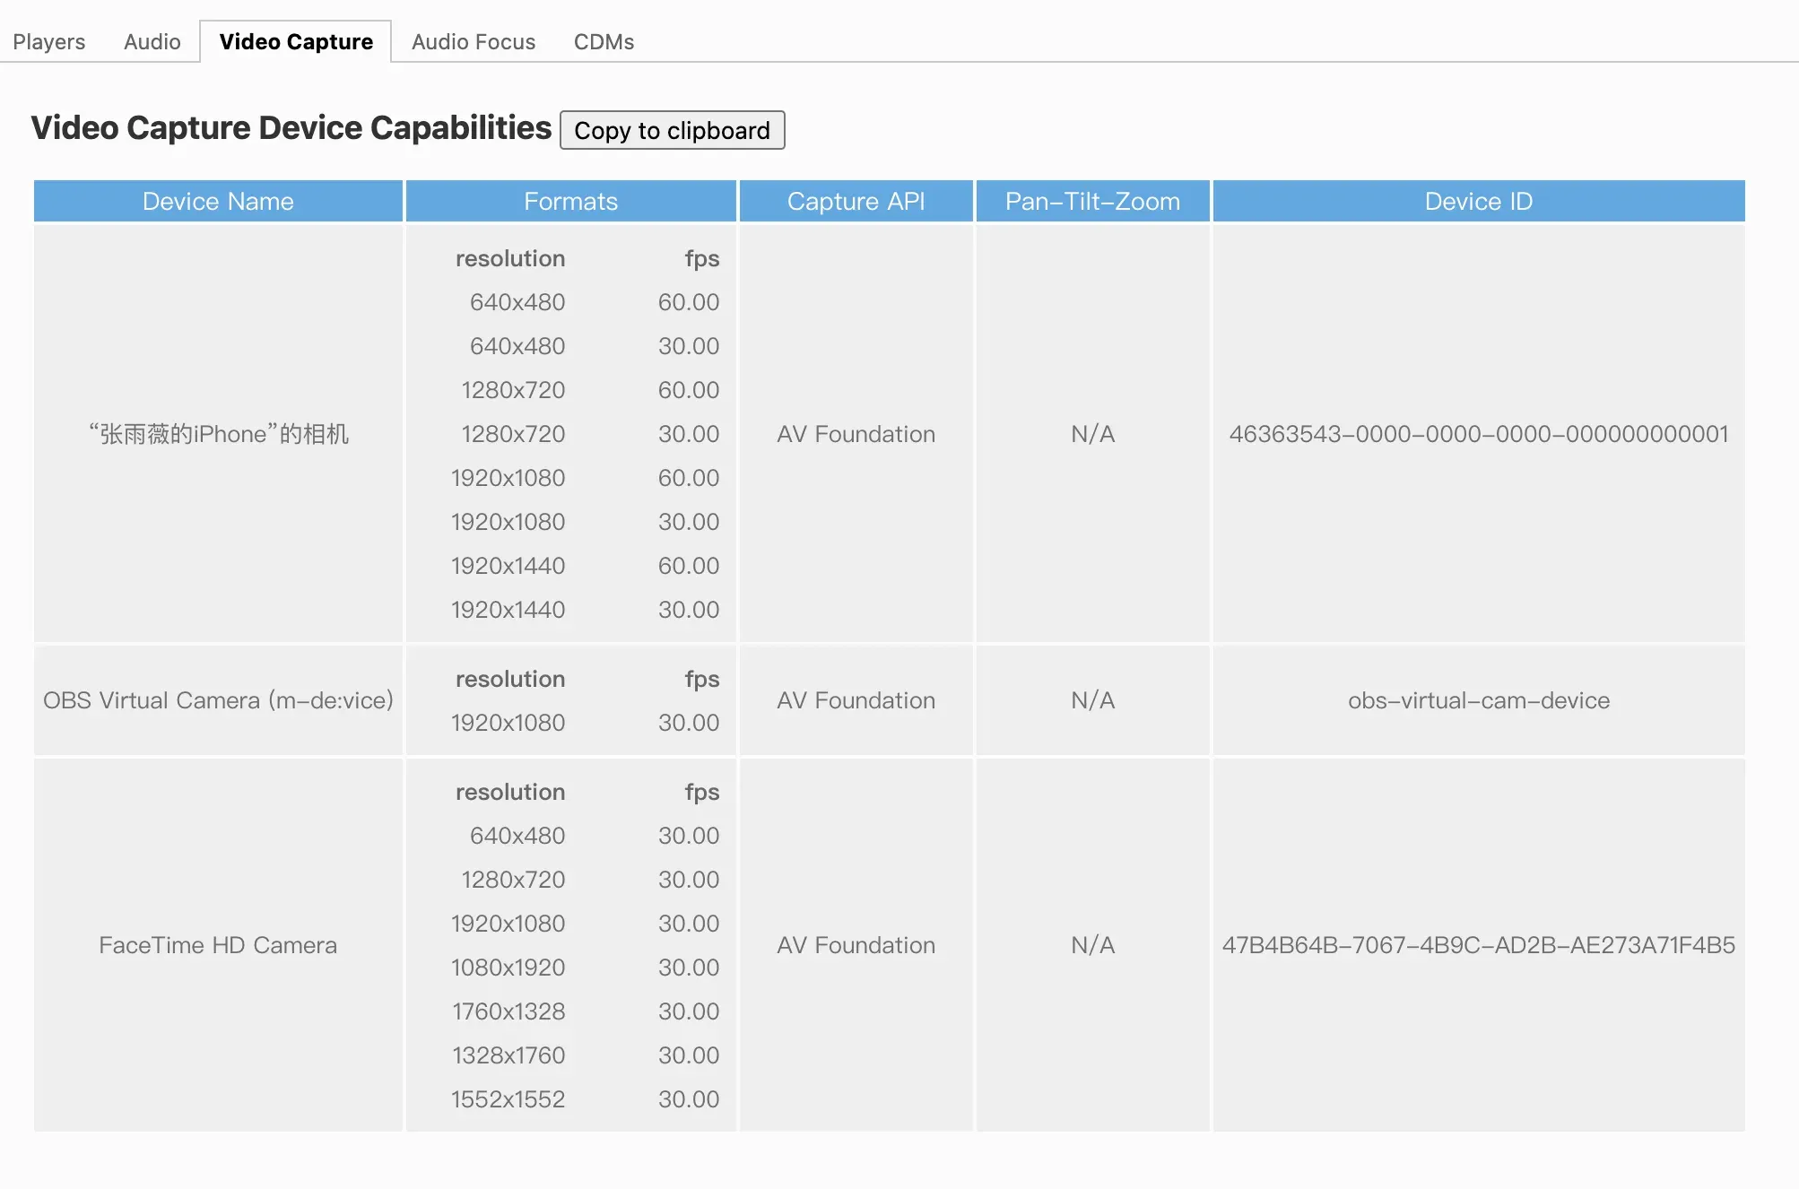The height and width of the screenshot is (1189, 1799).
Task: Switch to the CDMs tab
Action: pyautogui.click(x=604, y=42)
